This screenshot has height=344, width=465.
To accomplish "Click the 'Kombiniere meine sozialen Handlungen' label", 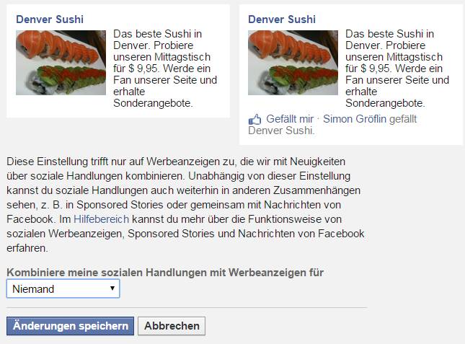I will point(165,273).
